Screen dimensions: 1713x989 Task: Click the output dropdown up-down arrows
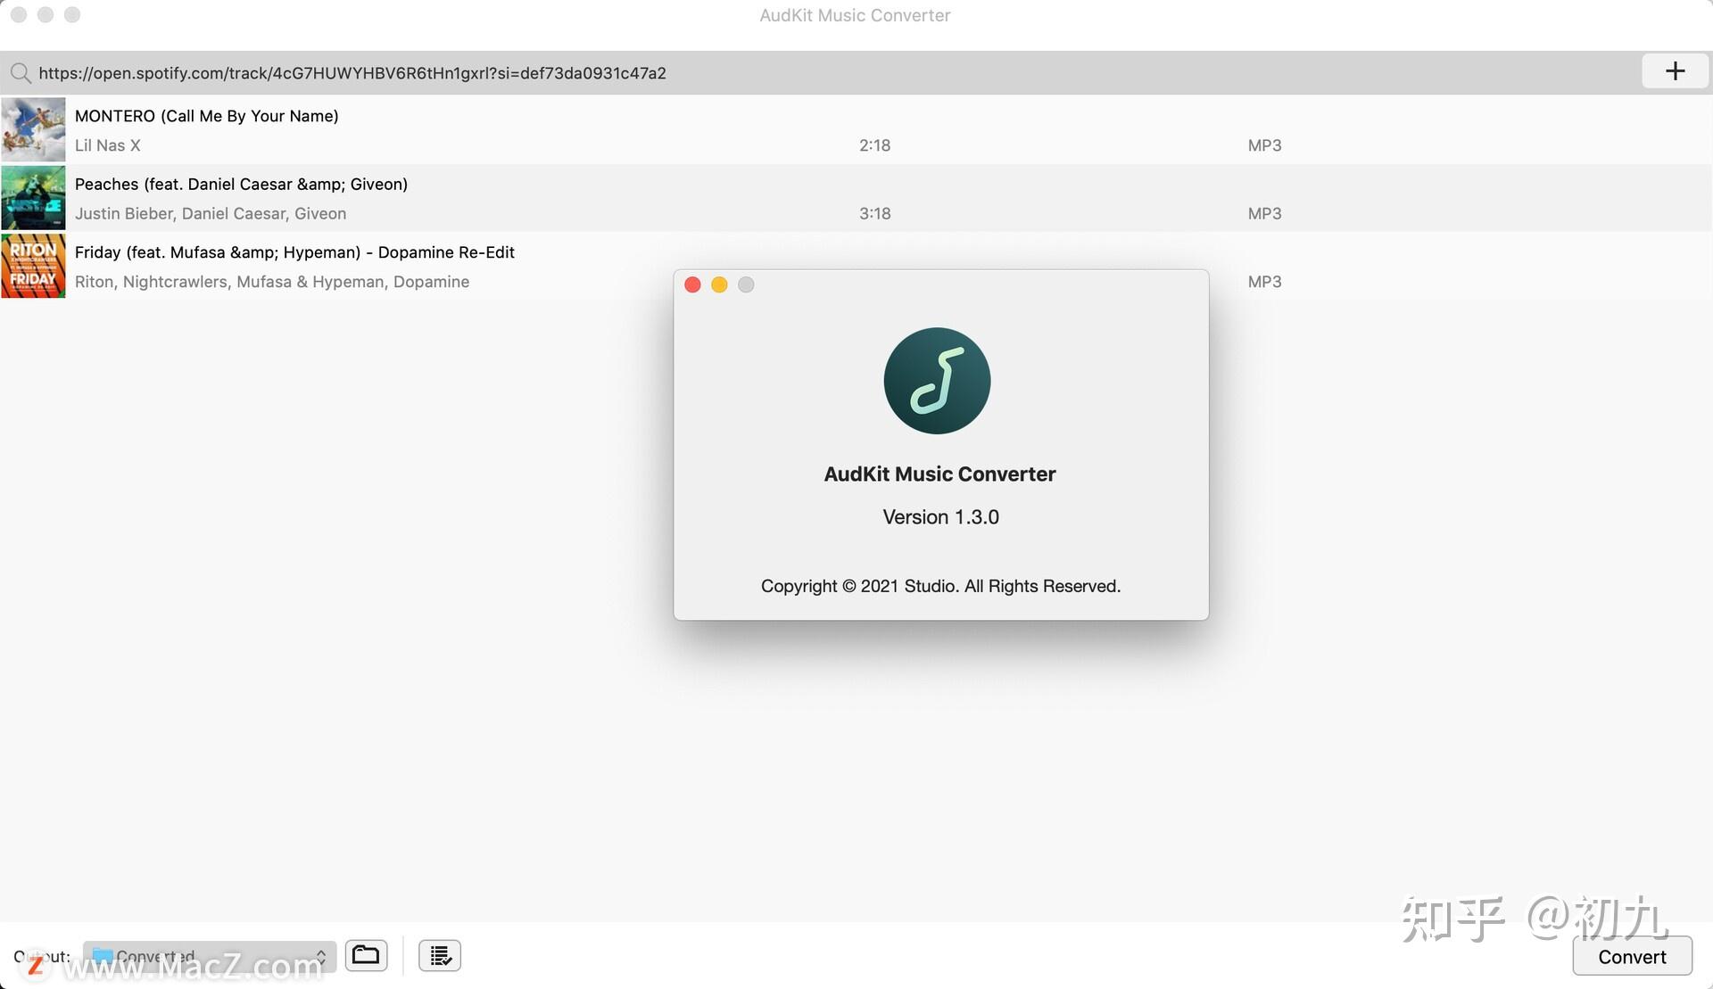pyautogui.click(x=321, y=956)
